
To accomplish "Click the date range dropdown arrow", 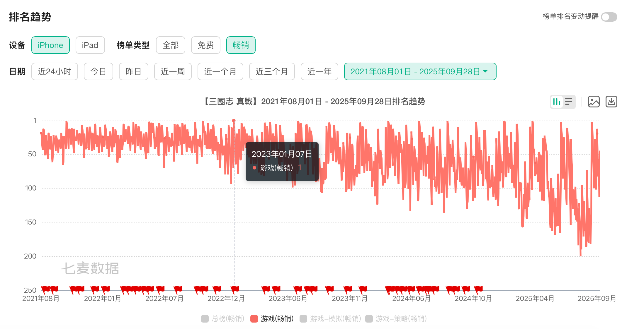I will click(x=485, y=71).
